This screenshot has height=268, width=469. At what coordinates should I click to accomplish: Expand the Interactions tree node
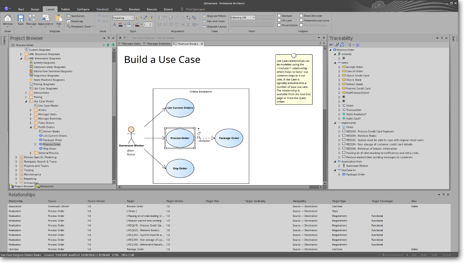point(26,93)
